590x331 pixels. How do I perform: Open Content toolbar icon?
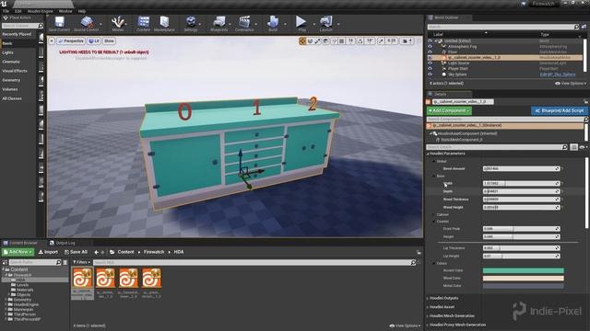(x=143, y=22)
